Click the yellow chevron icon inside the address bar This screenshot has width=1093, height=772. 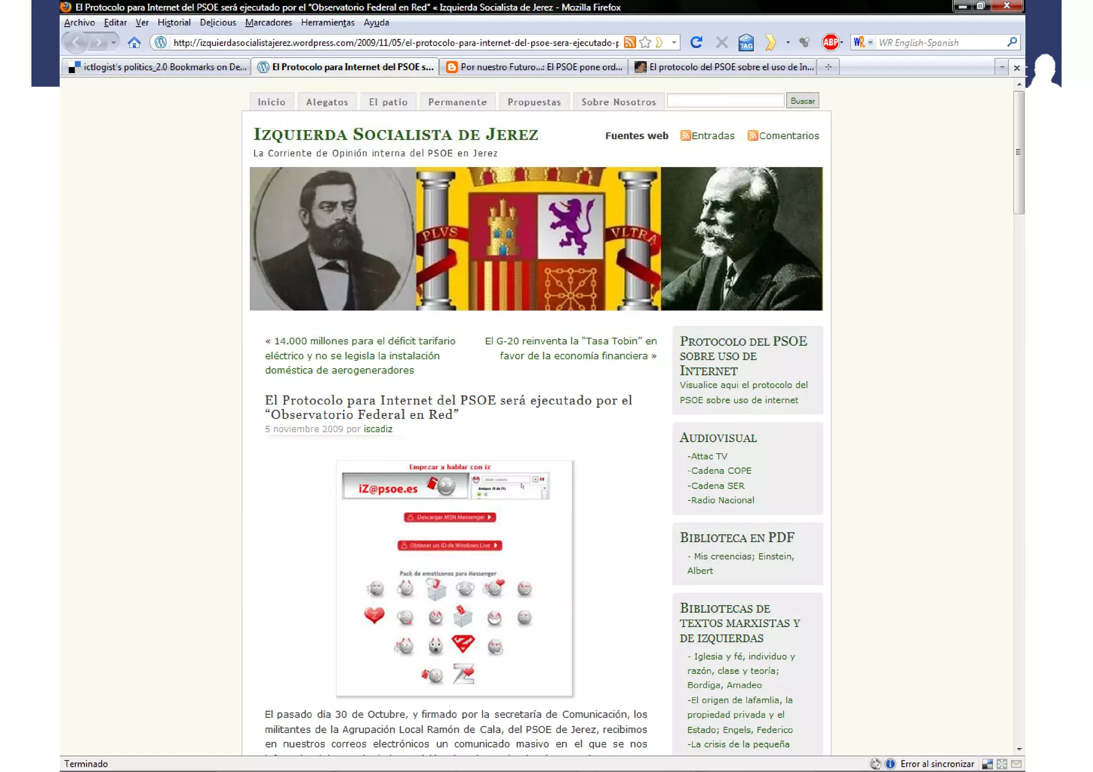[x=659, y=43]
